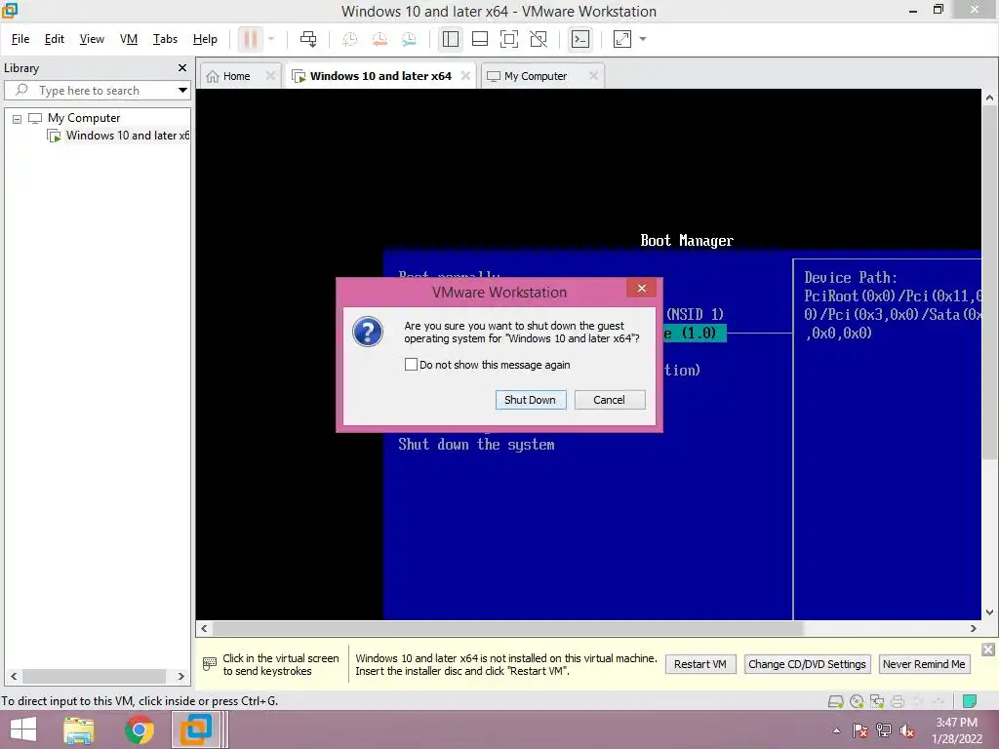
Task: Click the Unity mode icon
Action: [539, 39]
